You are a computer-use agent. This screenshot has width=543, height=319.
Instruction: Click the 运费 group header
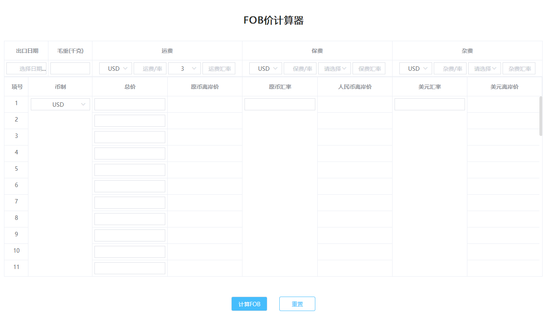[x=167, y=51]
